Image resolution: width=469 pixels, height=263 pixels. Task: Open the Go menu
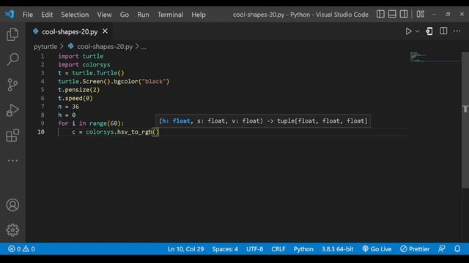(x=124, y=15)
